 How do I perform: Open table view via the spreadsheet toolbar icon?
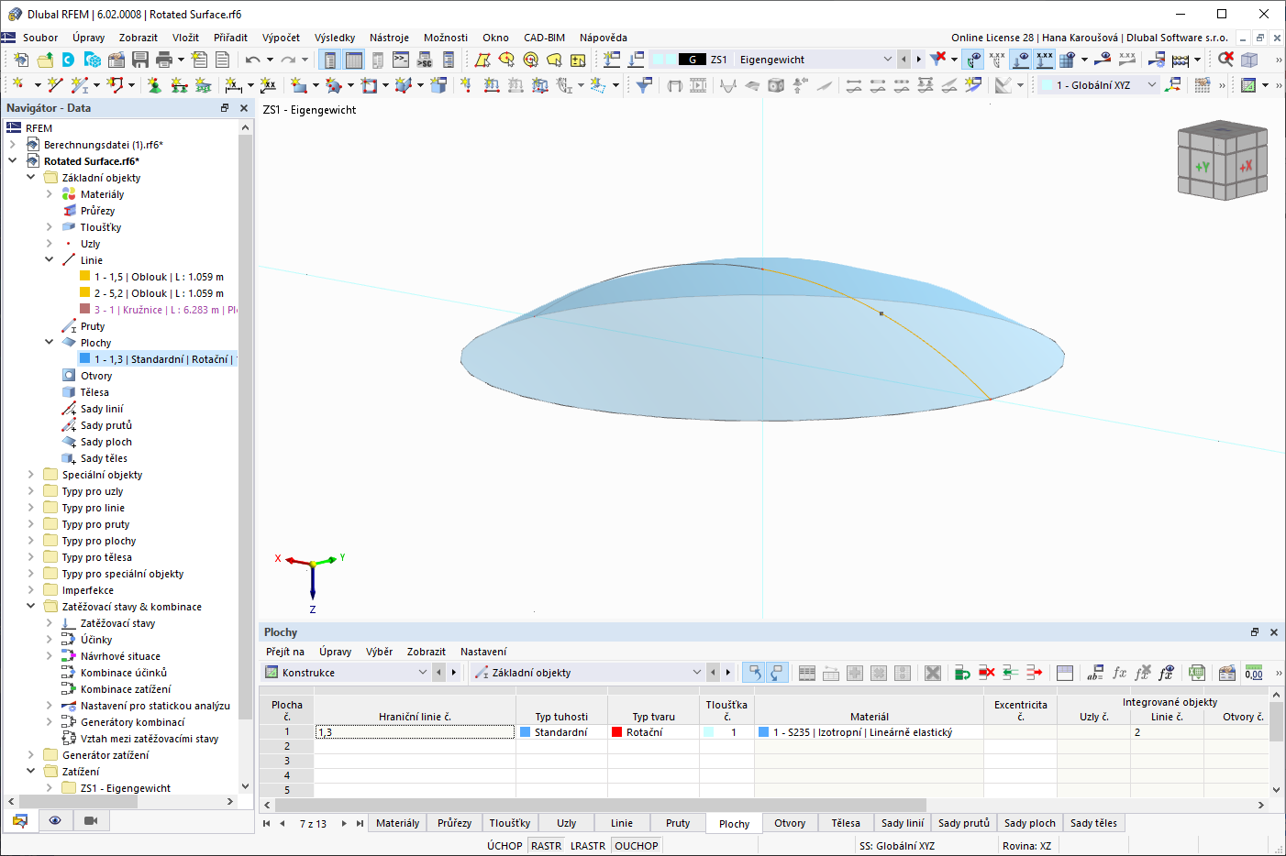354,59
